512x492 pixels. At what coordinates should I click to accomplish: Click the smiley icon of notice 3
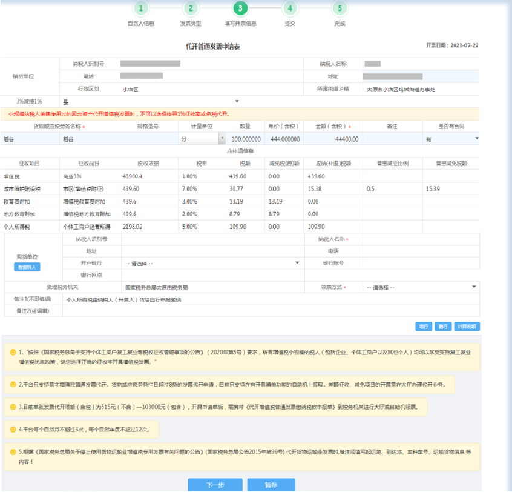coord(13,407)
